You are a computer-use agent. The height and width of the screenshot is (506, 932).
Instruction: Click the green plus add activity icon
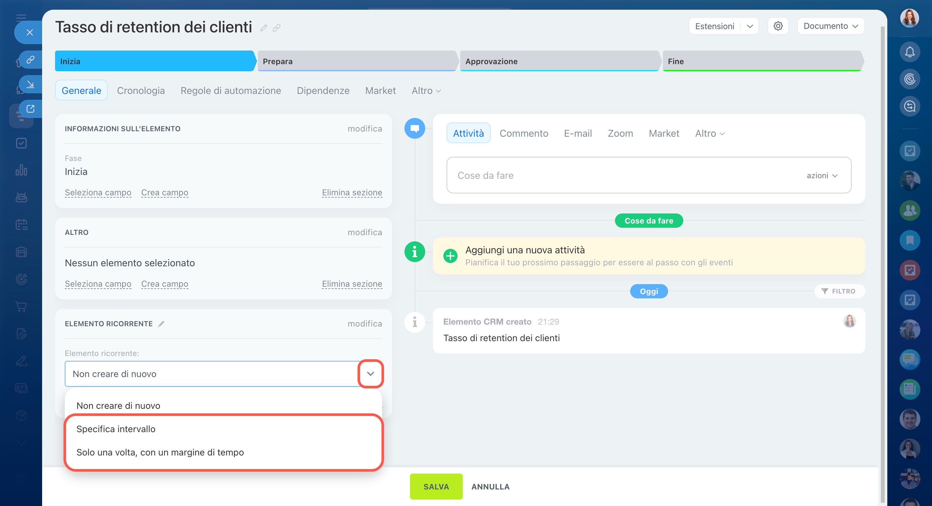click(x=450, y=256)
